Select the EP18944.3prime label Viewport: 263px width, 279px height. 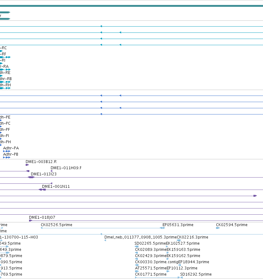194,262
